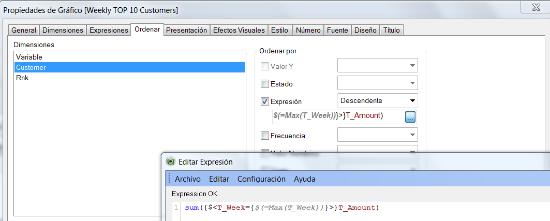
Task: Switch to the Expresiones tab
Action: pyautogui.click(x=109, y=30)
